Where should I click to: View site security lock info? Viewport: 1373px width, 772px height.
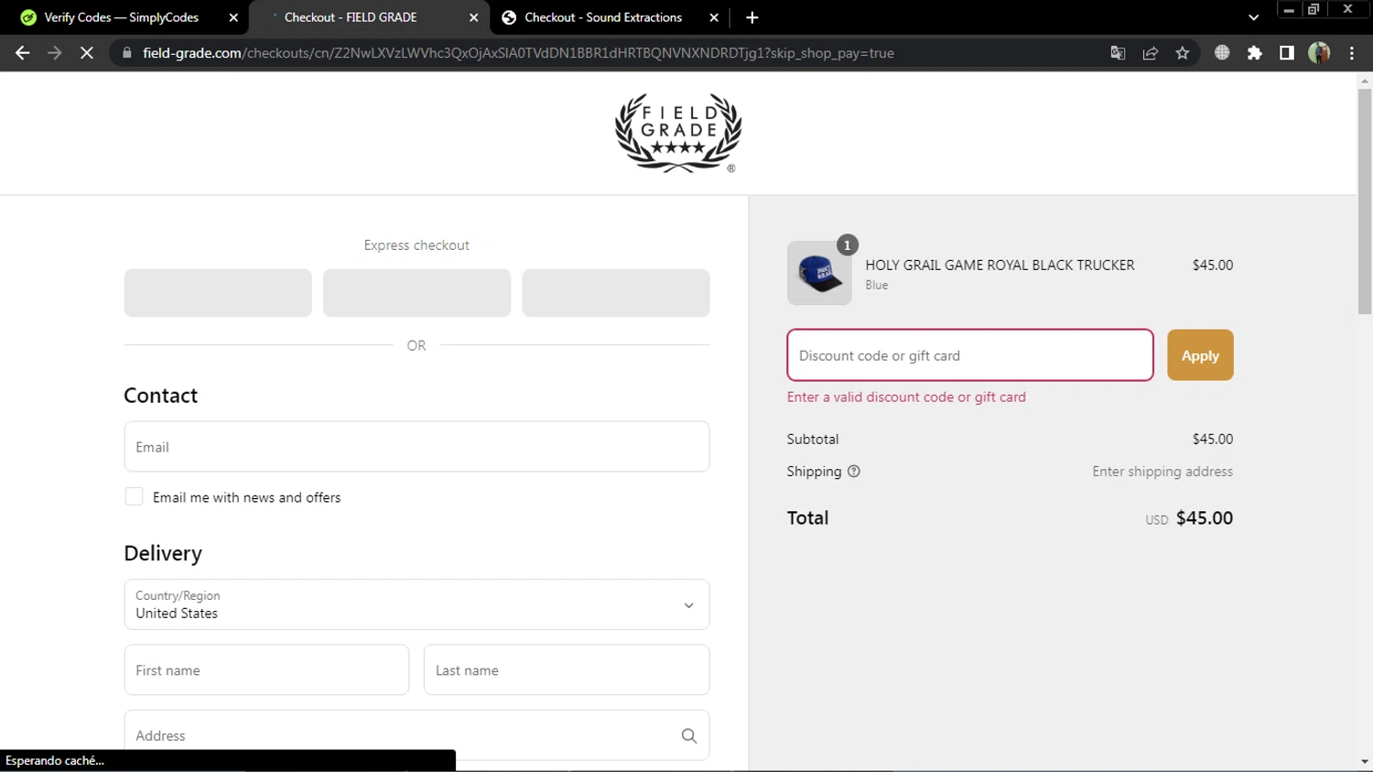[x=127, y=53]
